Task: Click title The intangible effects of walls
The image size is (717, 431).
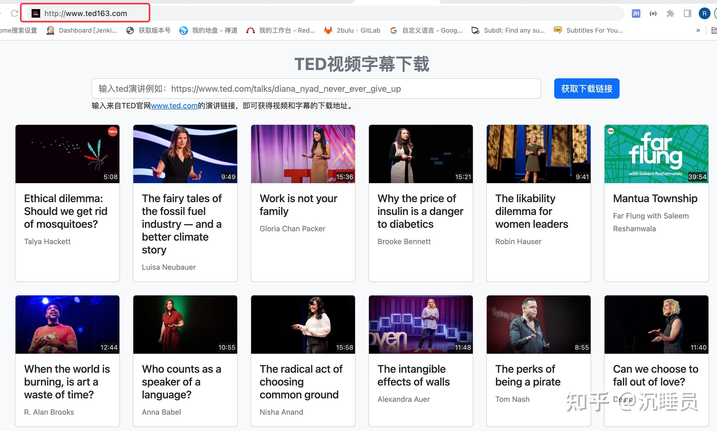Action: click(x=413, y=375)
